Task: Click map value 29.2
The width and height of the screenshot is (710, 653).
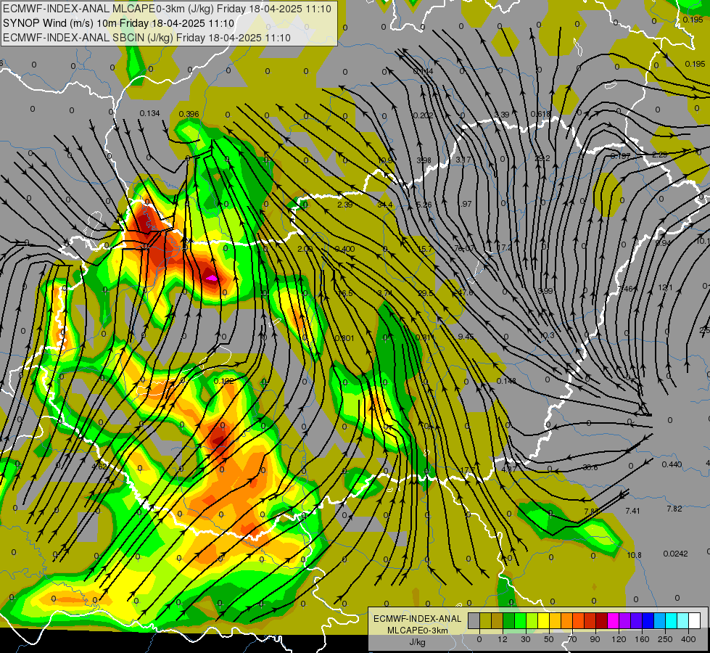Action: tap(542, 158)
